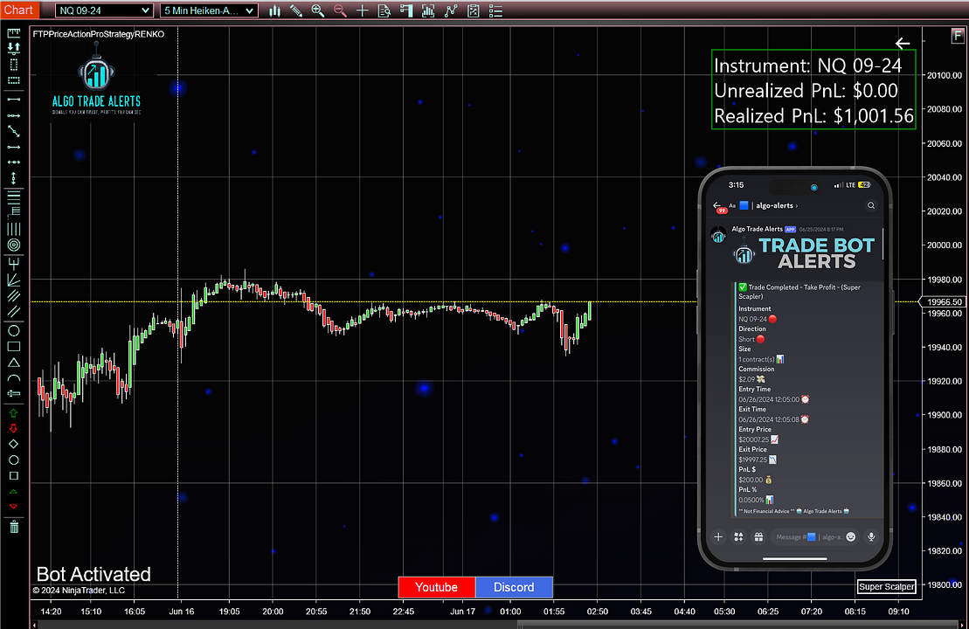The width and height of the screenshot is (969, 629).
Task: Open the Chart Trader toolbar icon
Action: (406, 10)
